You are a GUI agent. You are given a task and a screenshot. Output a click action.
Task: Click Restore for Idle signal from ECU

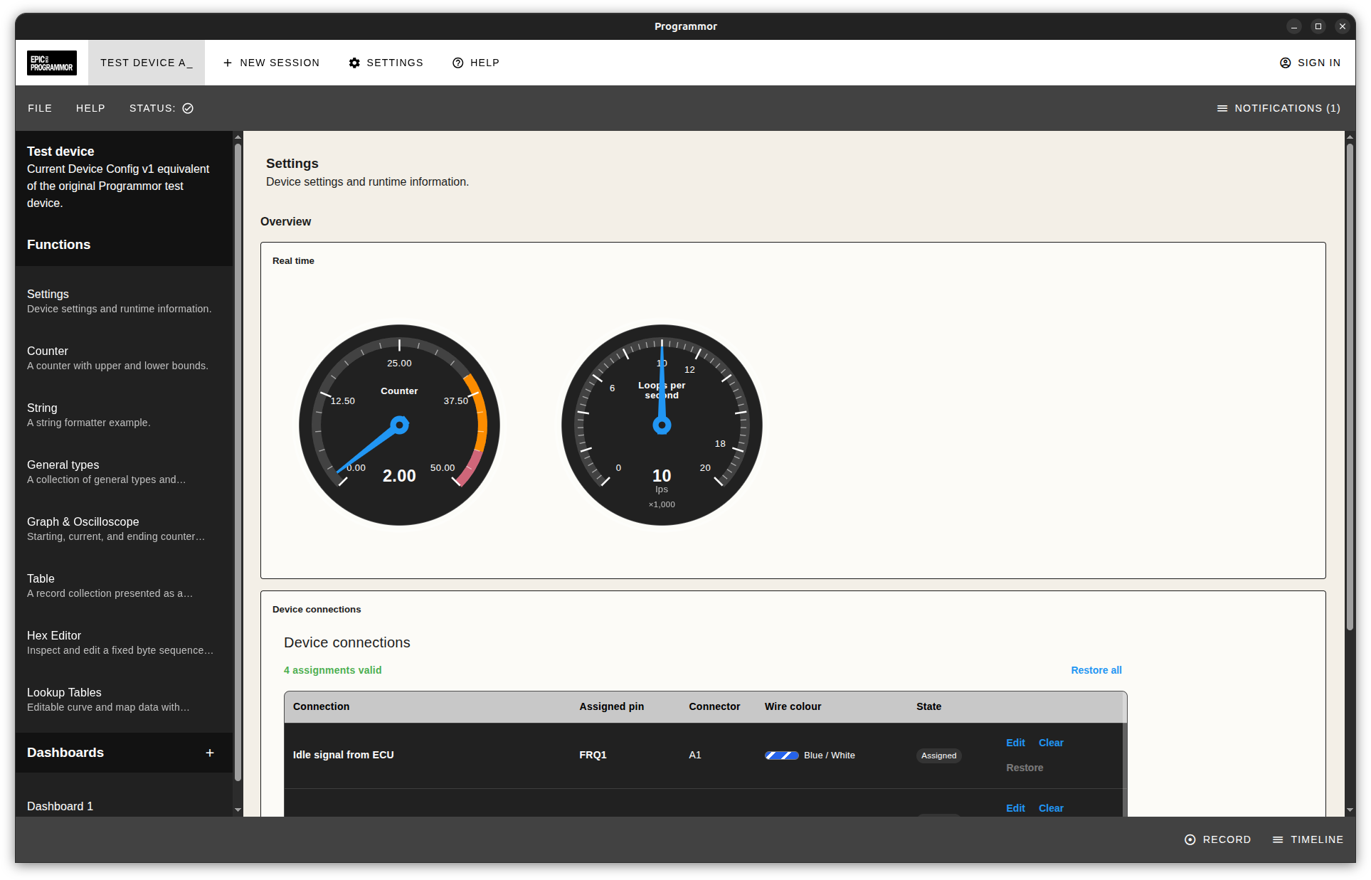coord(1025,768)
